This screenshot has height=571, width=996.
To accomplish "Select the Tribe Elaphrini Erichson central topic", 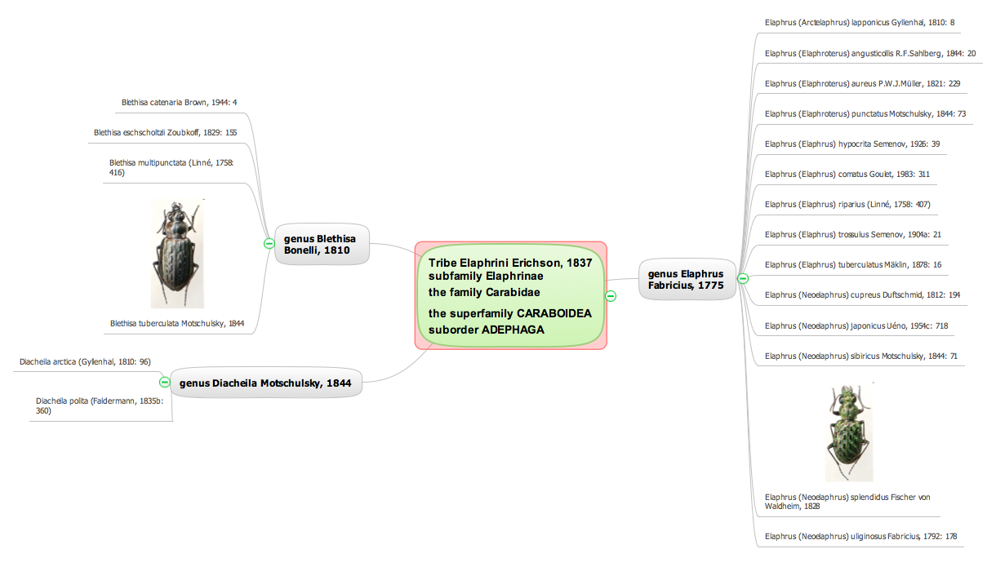I will click(510, 295).
